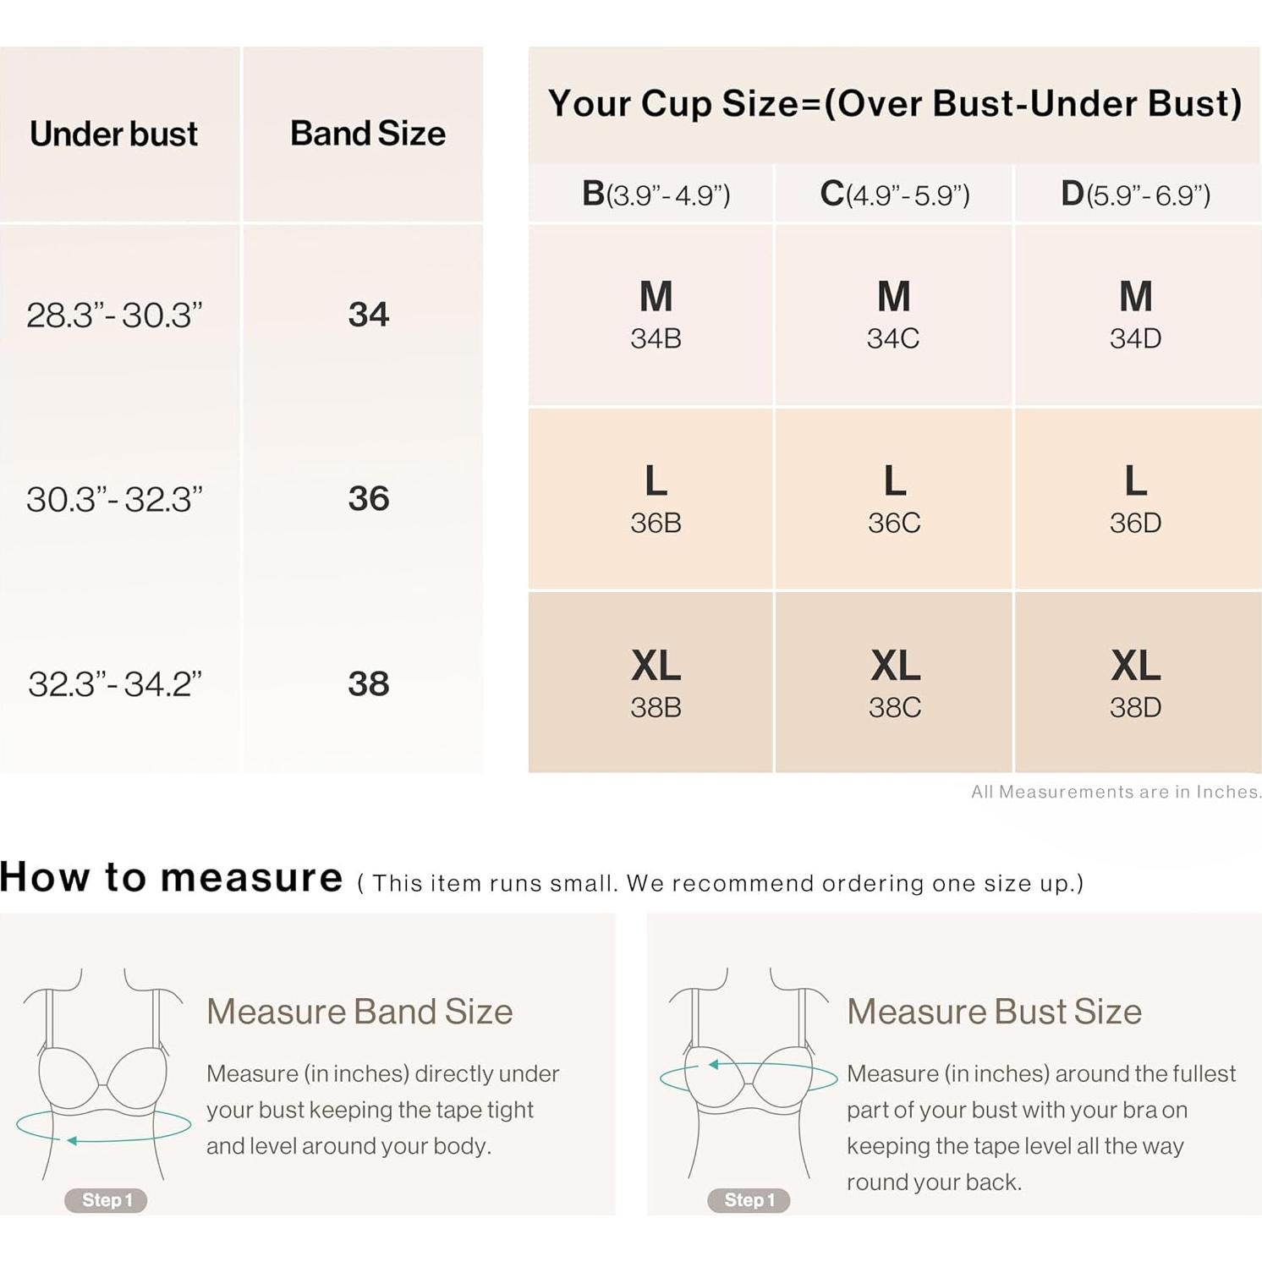The height and width of the screenshot is (1262, 1262).
Task: Click the Measure Bust Size heading
Action: click(x=994, y=1012)
